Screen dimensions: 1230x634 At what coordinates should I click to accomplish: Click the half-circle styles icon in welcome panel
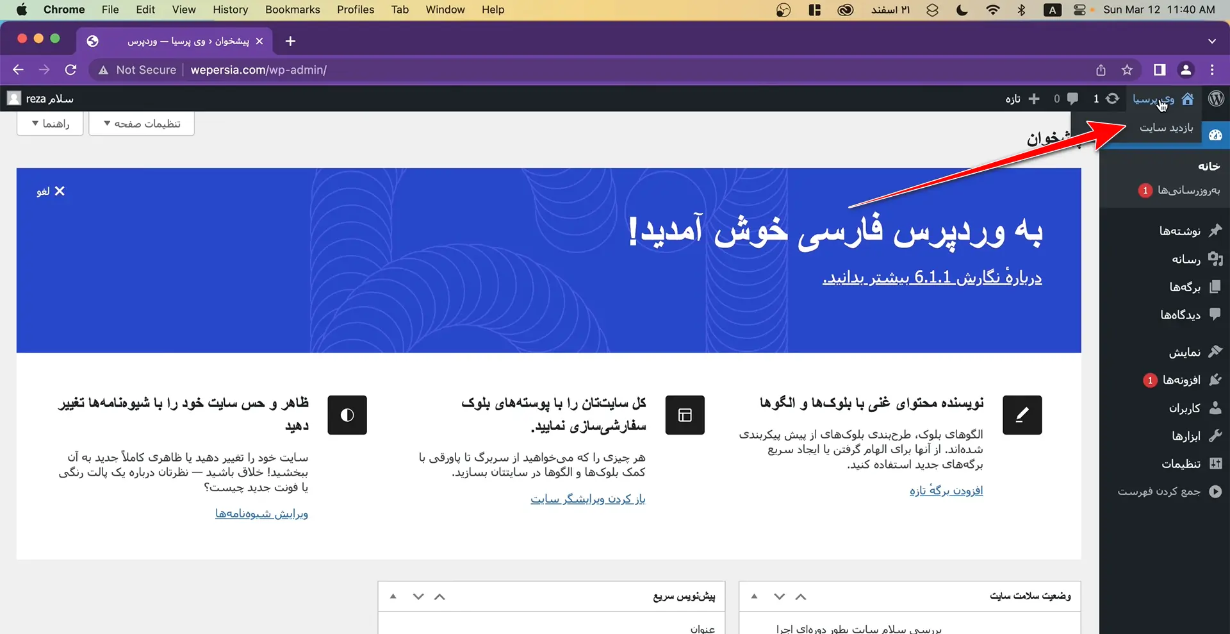pos(347,415)
